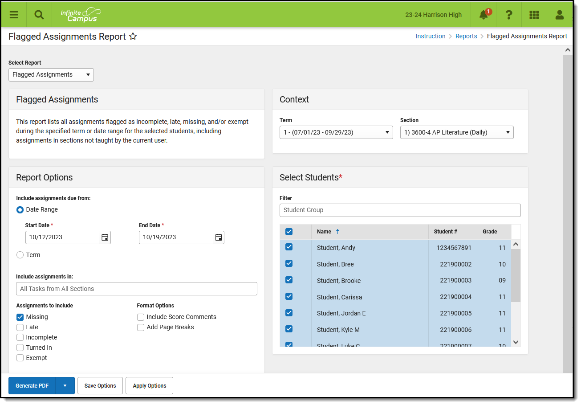The height and width of the screenshot is (405, 581).
Task: Expand the Select Report dropdown
Action: 51,75
